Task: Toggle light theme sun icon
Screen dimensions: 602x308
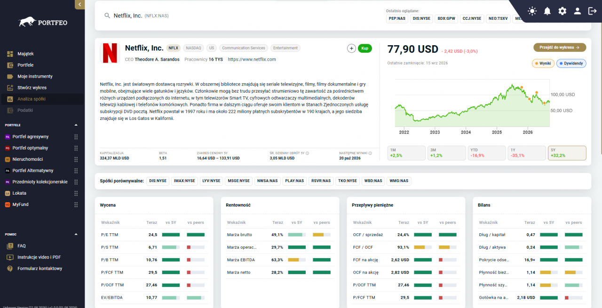Action: pos(532,11)
